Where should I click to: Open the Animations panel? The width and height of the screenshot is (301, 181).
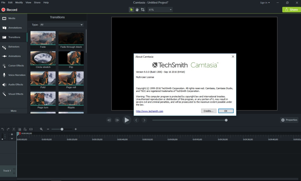click(x=13, y=56)
